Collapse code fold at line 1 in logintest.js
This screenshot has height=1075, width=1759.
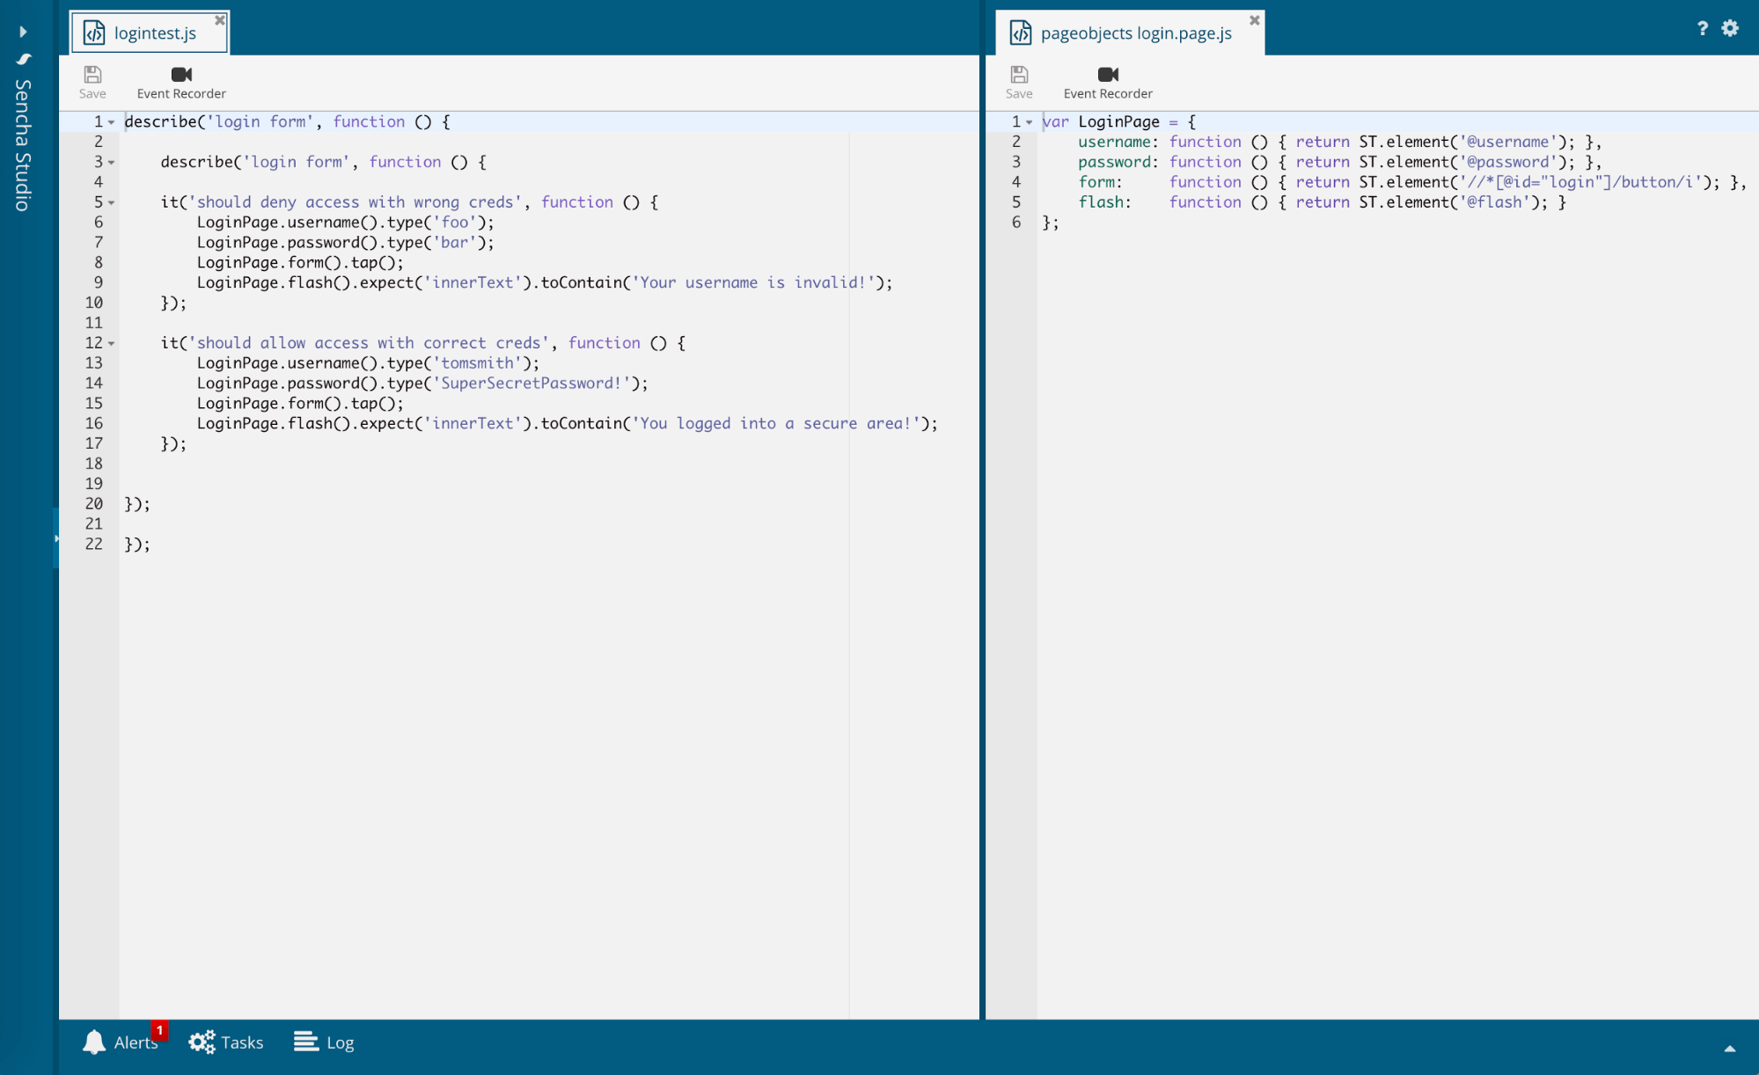click(x=112, y=122)
